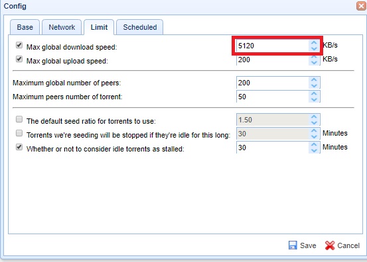
Task: Click 'Maximum global number of peers:' label
Action: pyautogui.click(x=67, y=83)
